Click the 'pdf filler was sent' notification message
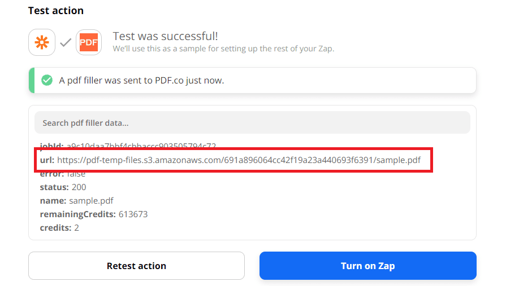This screenshot has width=506, height=286. click(141, 81)
